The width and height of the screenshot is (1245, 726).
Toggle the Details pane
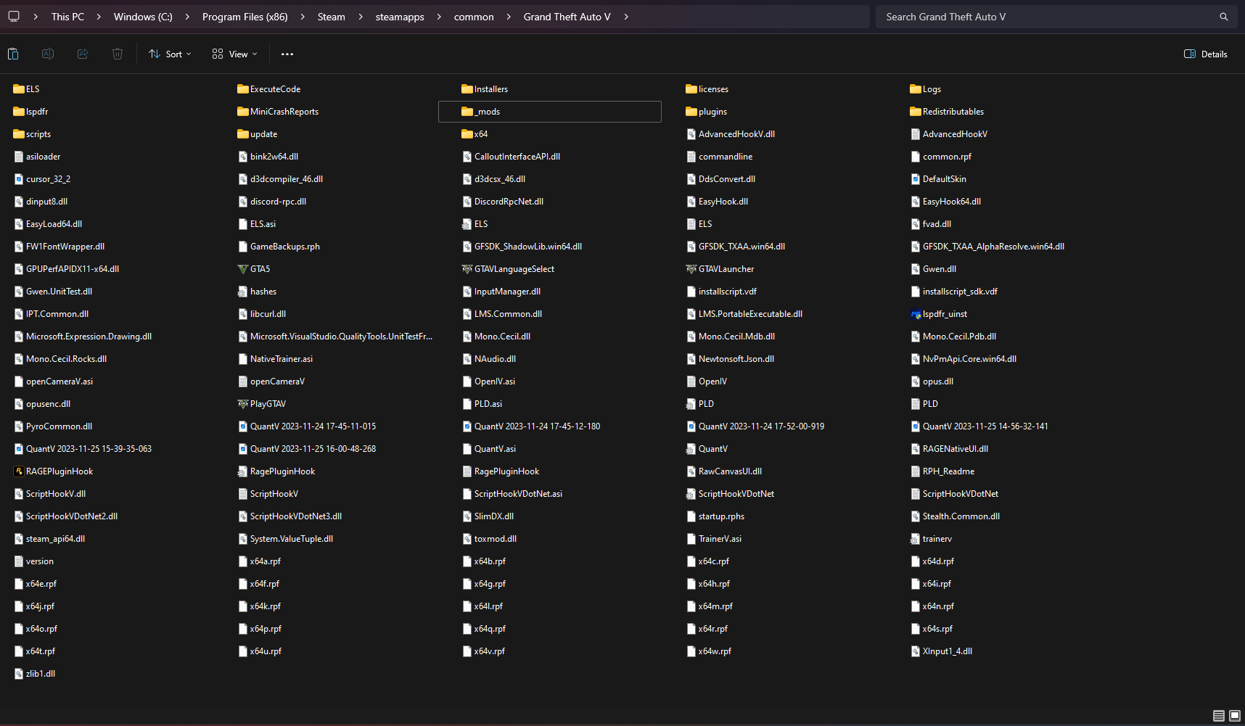coord(1206,54)
